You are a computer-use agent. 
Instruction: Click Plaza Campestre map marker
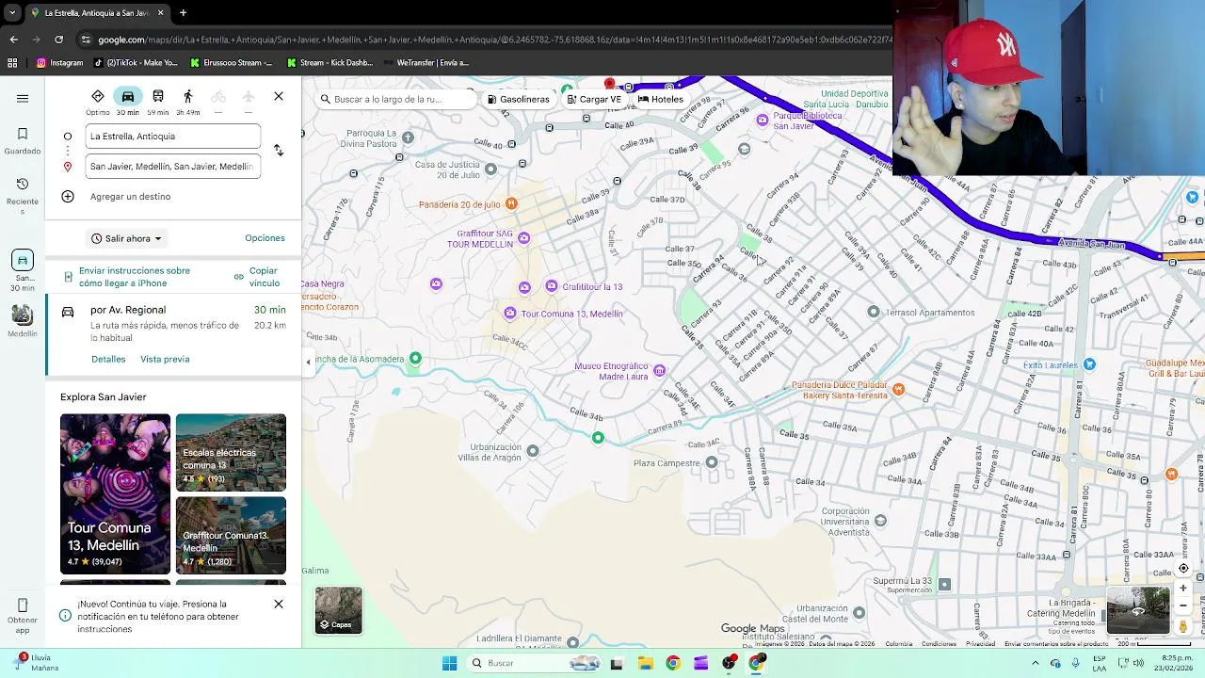(712, 462)
